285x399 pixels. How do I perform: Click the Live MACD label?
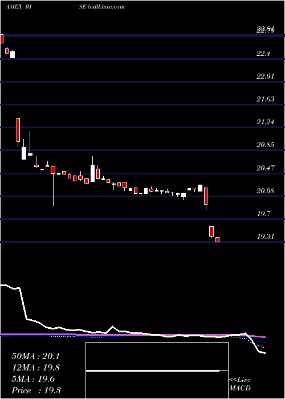click(x=240, y=384)
